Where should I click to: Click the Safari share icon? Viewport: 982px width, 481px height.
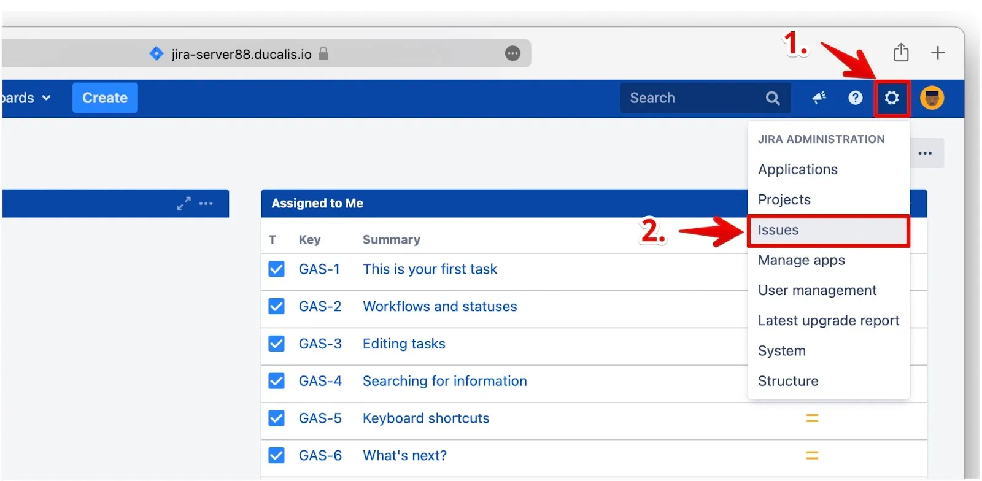(x=900, y=52)
